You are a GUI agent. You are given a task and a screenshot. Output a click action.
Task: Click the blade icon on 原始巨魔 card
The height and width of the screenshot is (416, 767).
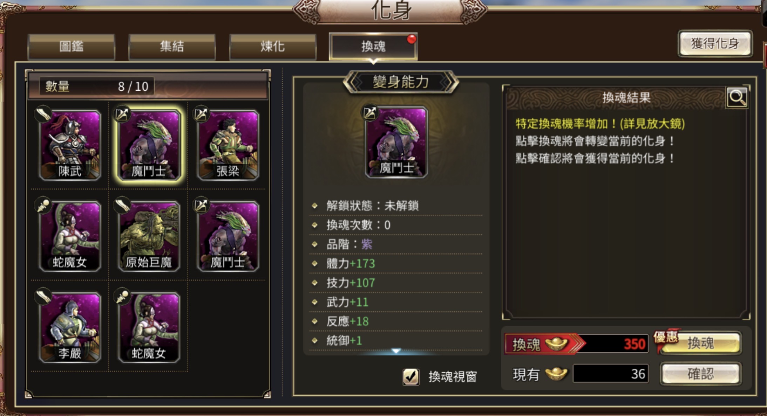pos(122,205)
